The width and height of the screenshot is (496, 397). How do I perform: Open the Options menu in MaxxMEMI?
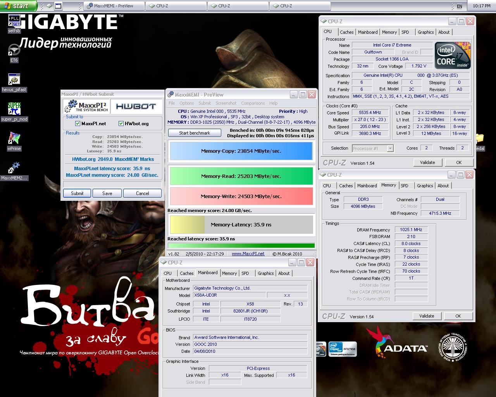(x=186, y=103)
